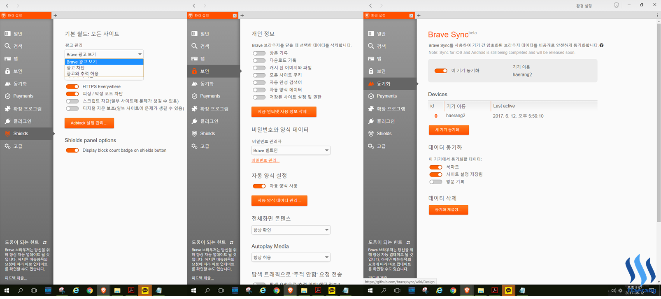The image size is (661, 299).
Task: Click 자동 양식 데이터 관리 button
Action: 279,201
